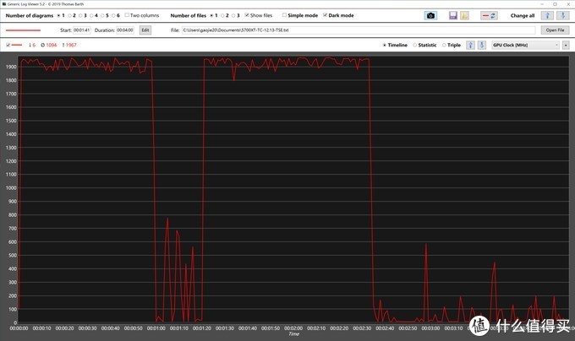Maximize the Generic Log Viewer window
This screenshot has width=575, height=341.
click(x=555, y=4)
